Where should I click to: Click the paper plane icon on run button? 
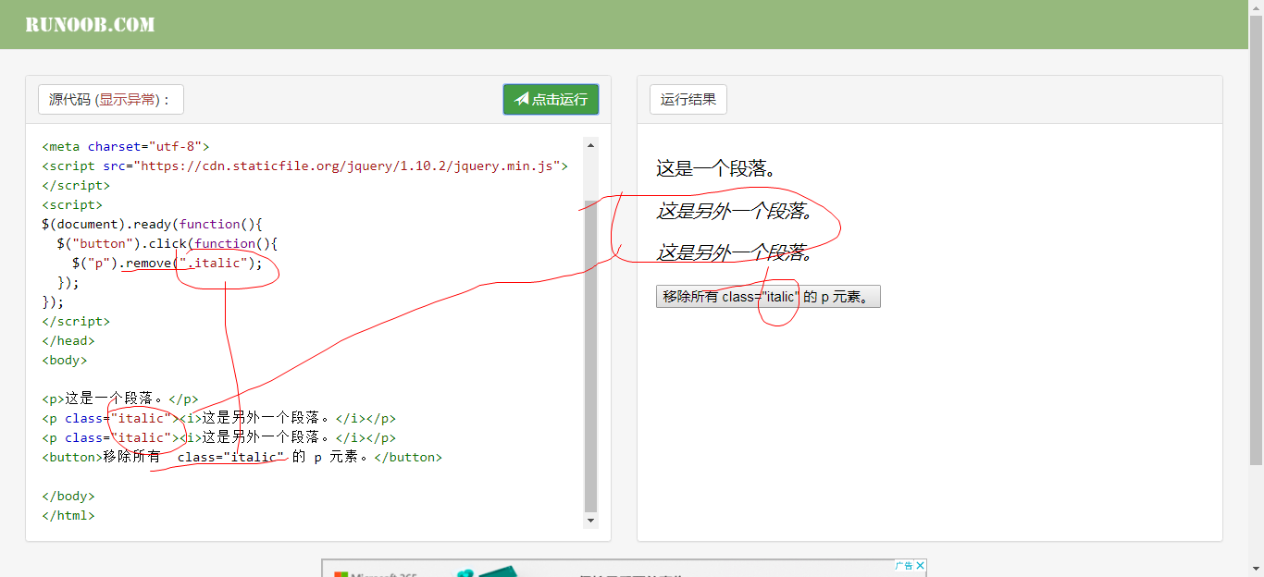click(522, 99)
